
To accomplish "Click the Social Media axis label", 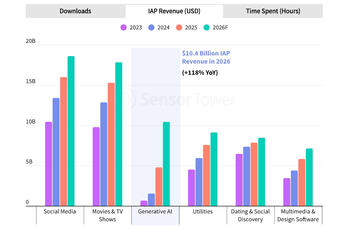I will [x=60, y=212].
